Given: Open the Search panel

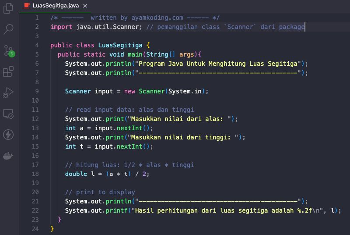Looking at the screenshot, I should [x=8, y=29].
